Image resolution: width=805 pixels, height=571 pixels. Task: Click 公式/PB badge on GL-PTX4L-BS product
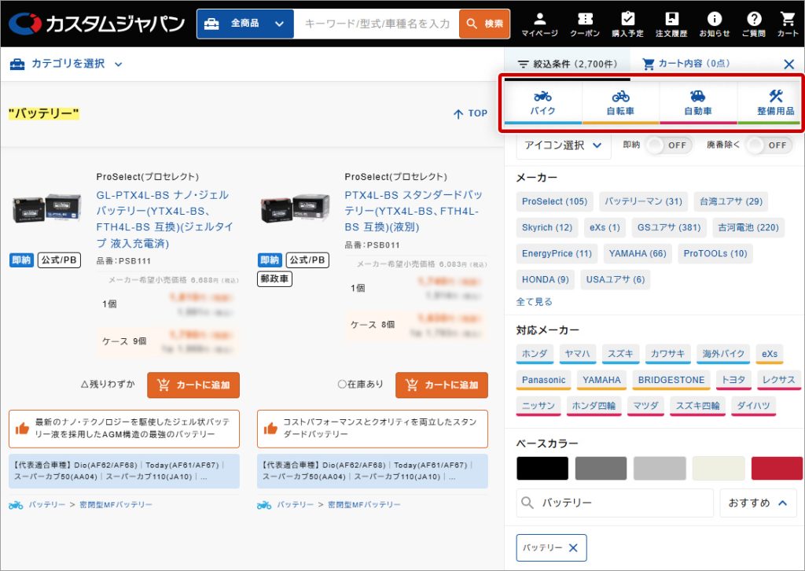point(59,260)
